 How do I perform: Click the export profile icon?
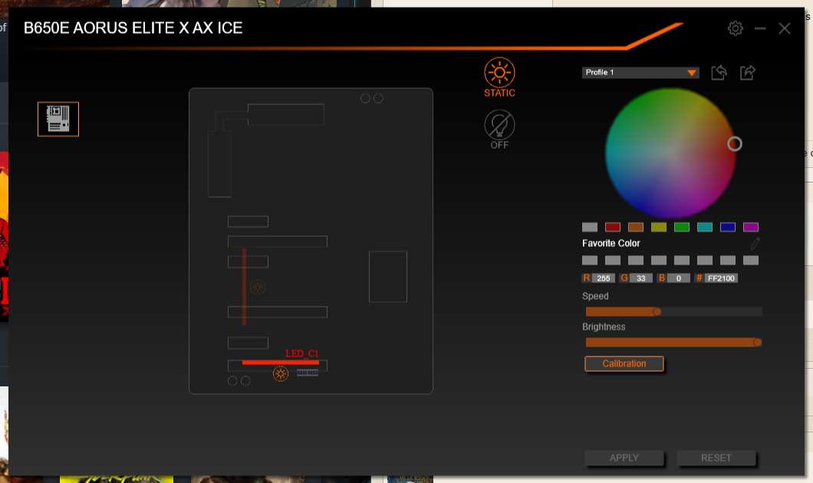(748, 73)
